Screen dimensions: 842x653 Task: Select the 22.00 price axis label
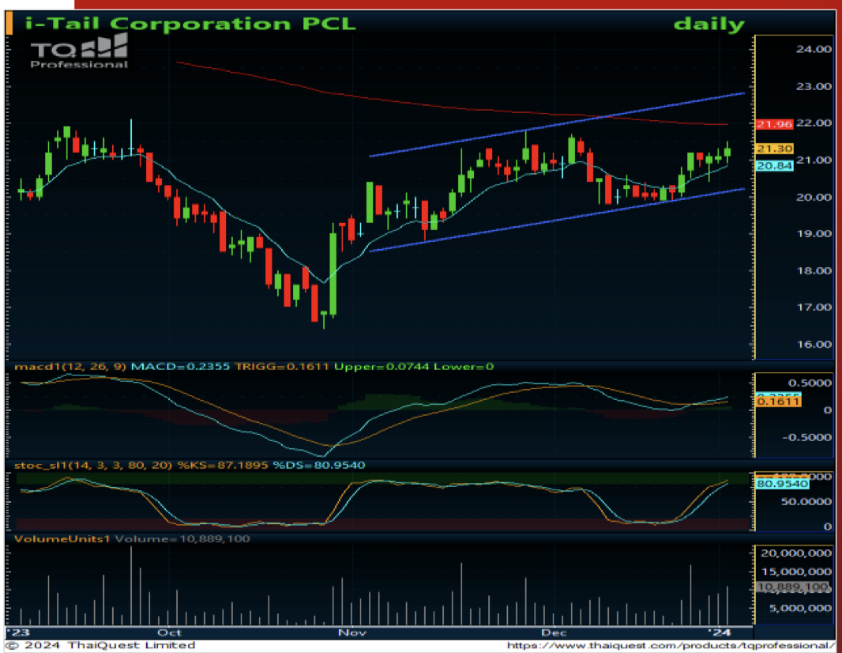(814, 123)
